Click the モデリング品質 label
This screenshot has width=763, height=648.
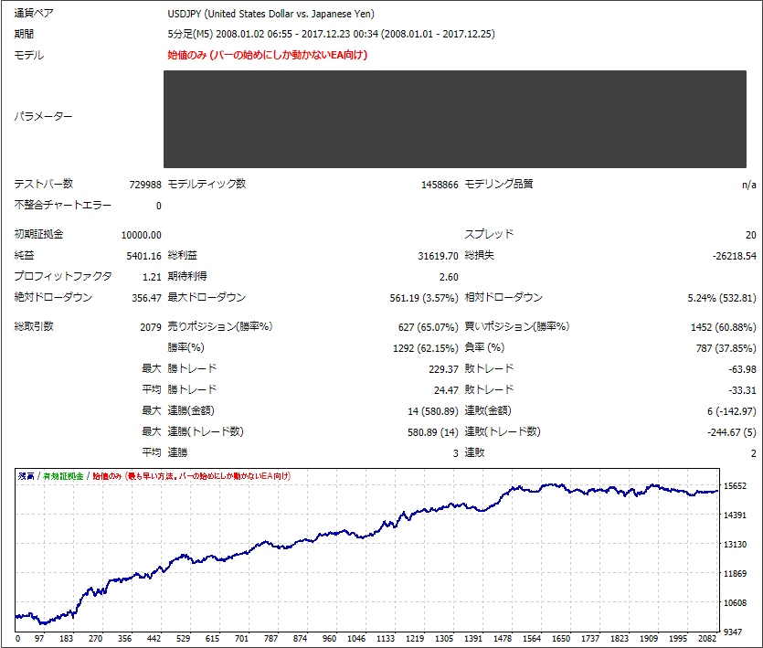499,184
